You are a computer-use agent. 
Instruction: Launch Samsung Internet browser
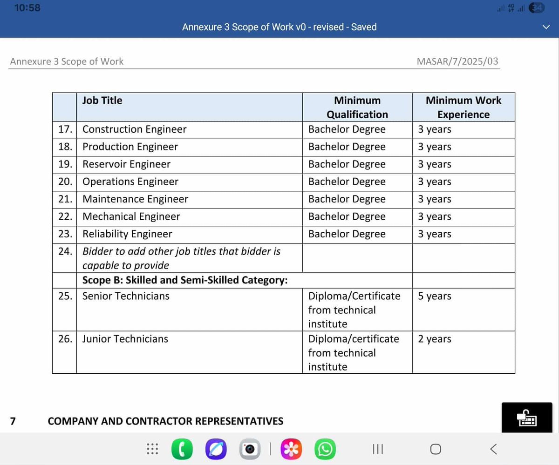(216, 449)
